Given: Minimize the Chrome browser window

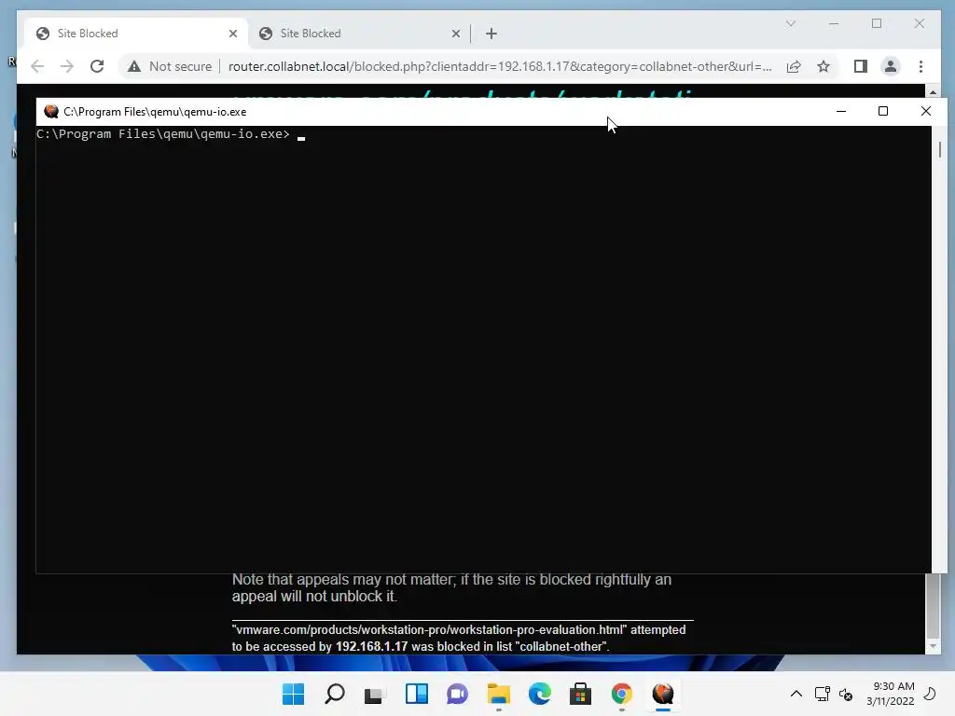Looking at the screenshot, I should point(834,23).
